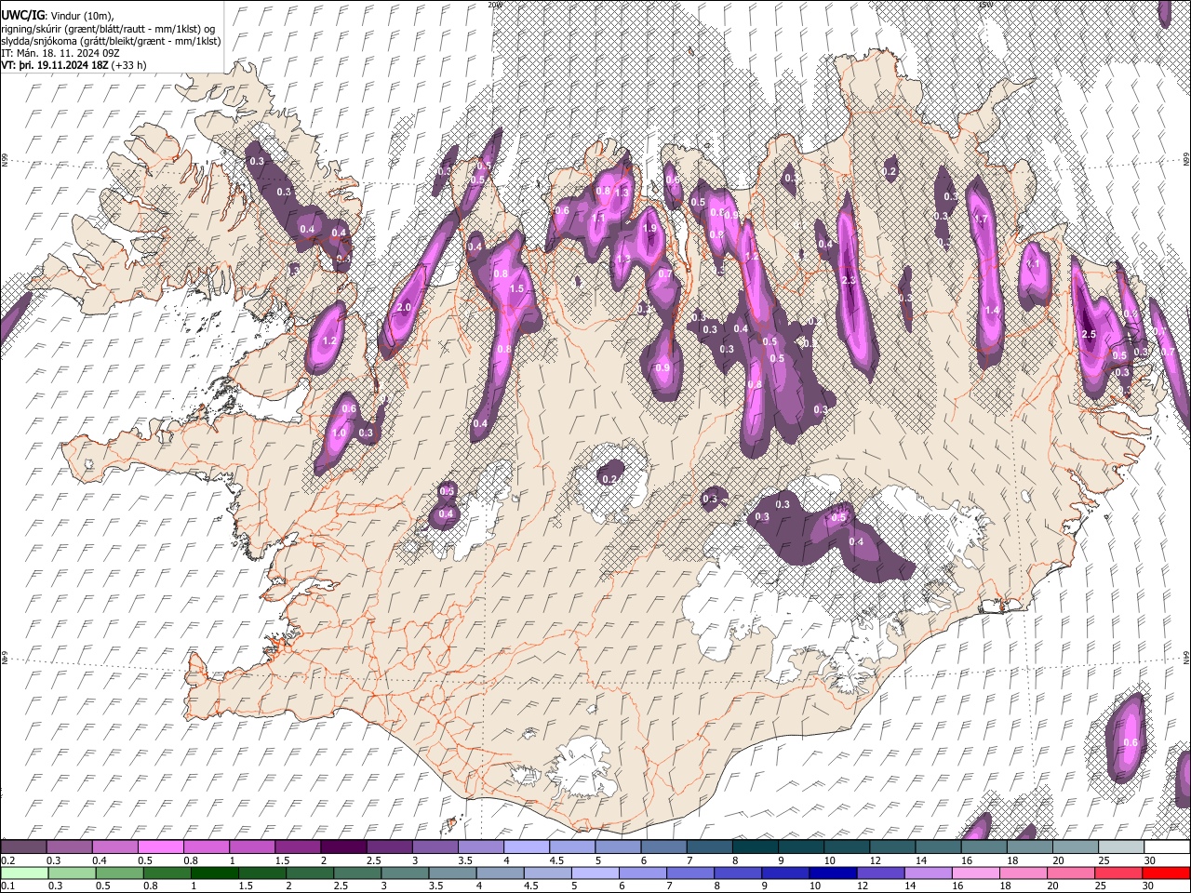Viewport: 1191px width, 893px height.
Task: Select the bright red 30 swatch on rain scale
Action: (1165, 873)
